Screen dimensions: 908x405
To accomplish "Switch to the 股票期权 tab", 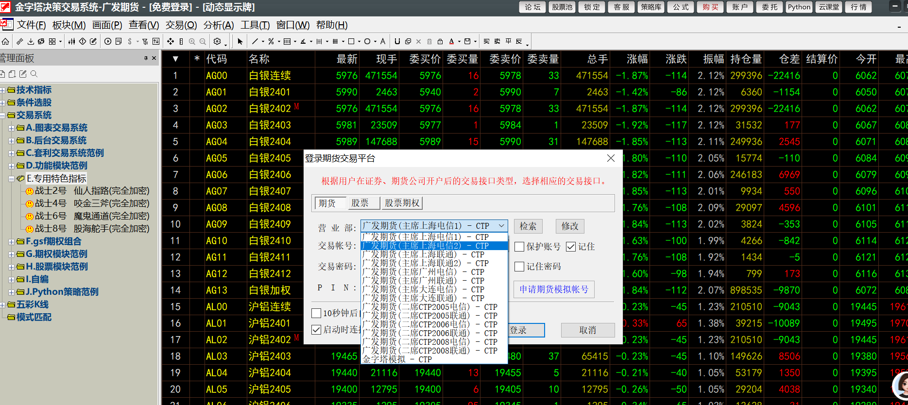I will (402, 203).
